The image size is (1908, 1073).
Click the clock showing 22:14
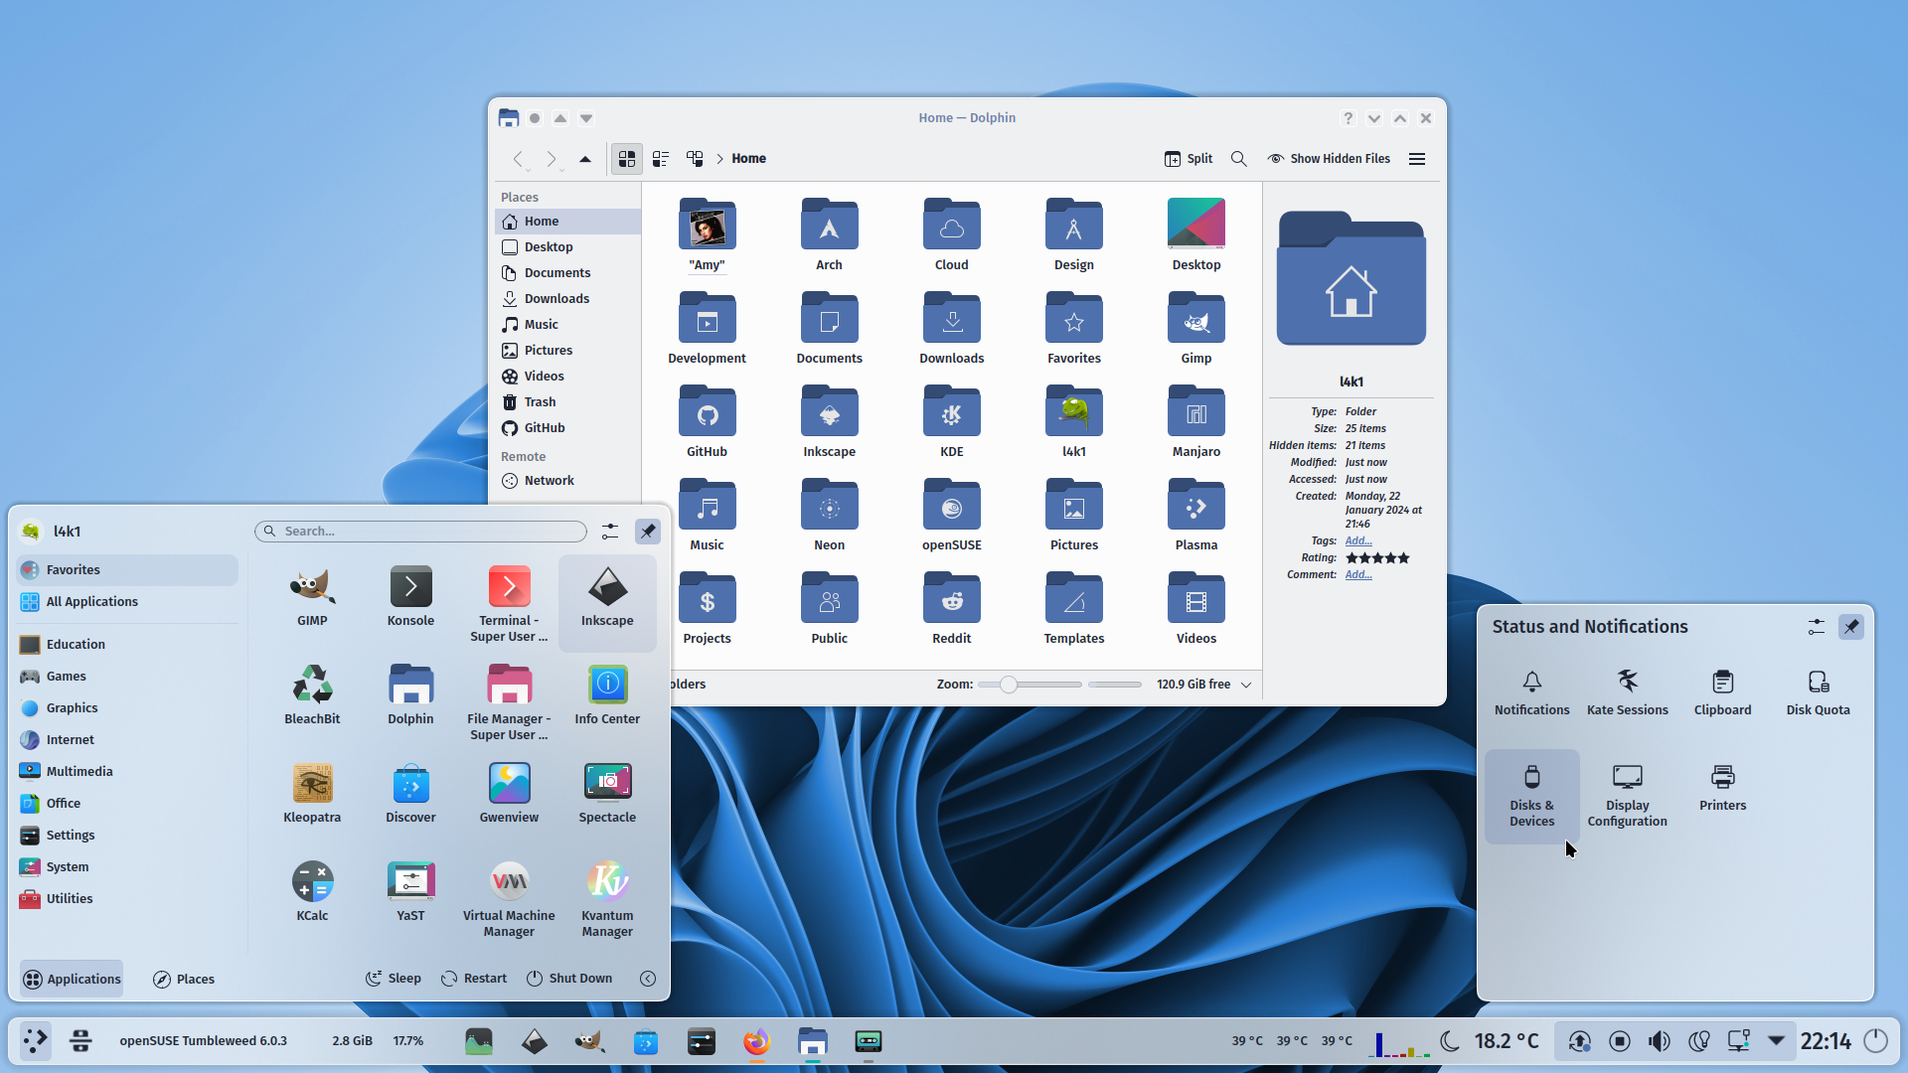coord(1826,1041)
